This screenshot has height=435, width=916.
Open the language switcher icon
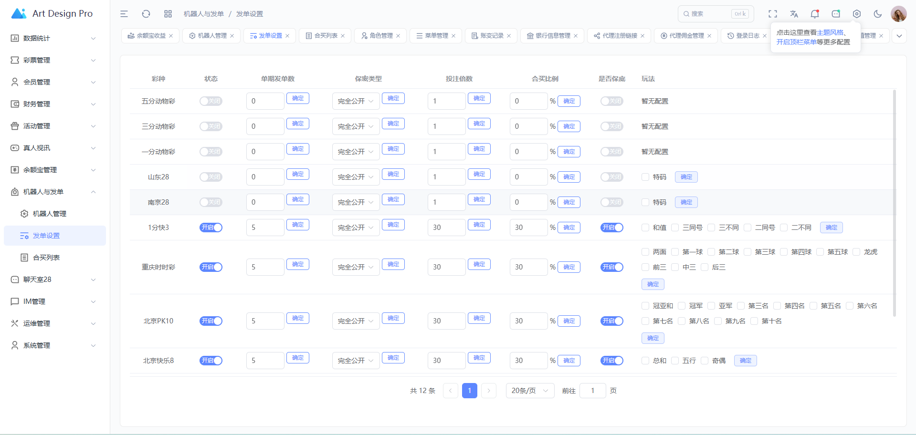pos(794,14)
